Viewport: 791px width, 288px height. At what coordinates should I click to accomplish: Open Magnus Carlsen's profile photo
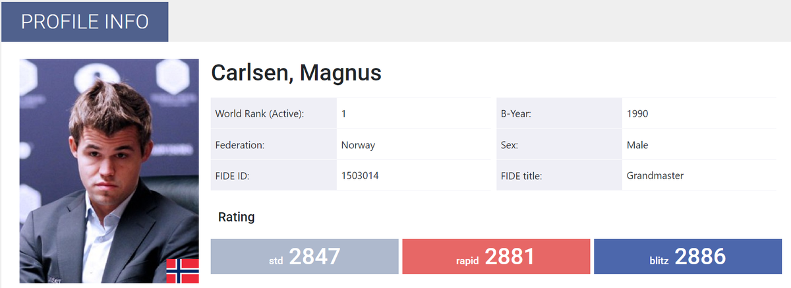point(109,171)
